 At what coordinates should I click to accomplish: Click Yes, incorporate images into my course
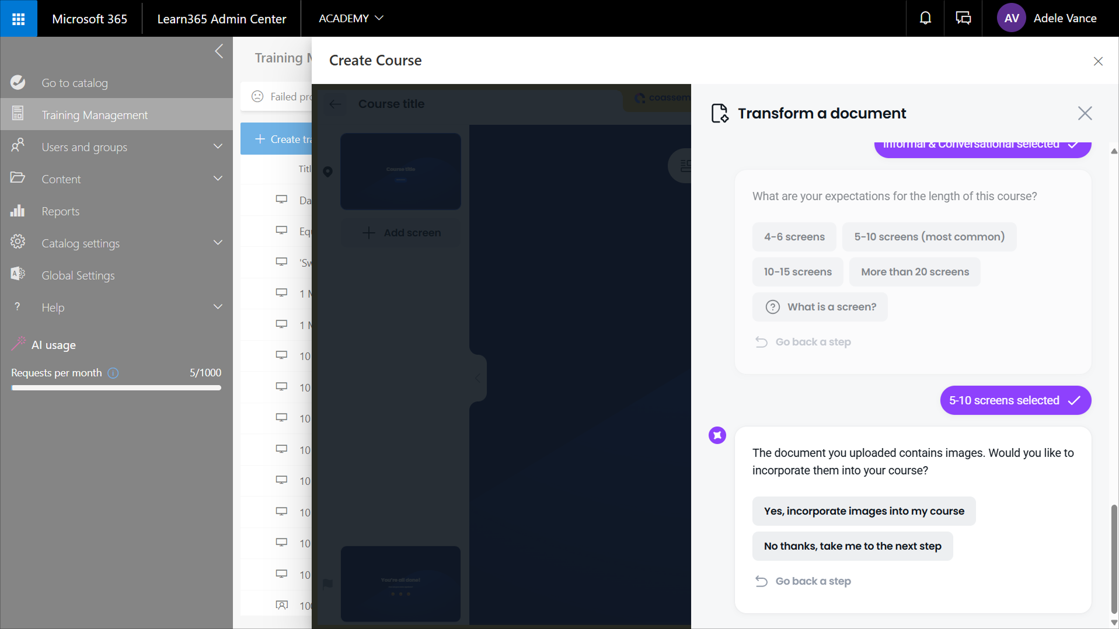863,511
